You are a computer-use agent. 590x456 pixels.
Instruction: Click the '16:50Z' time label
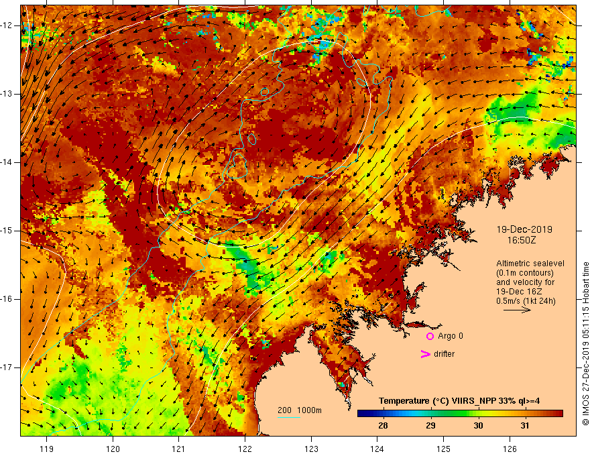tap(521, 240)
